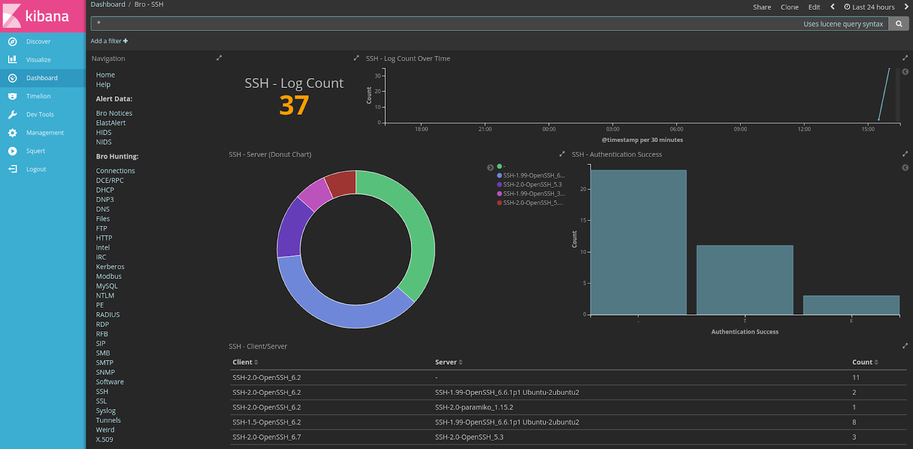Click the Kibana logo
The height and width of the screenshot is (449, 913).
click(x=43, y=16)
